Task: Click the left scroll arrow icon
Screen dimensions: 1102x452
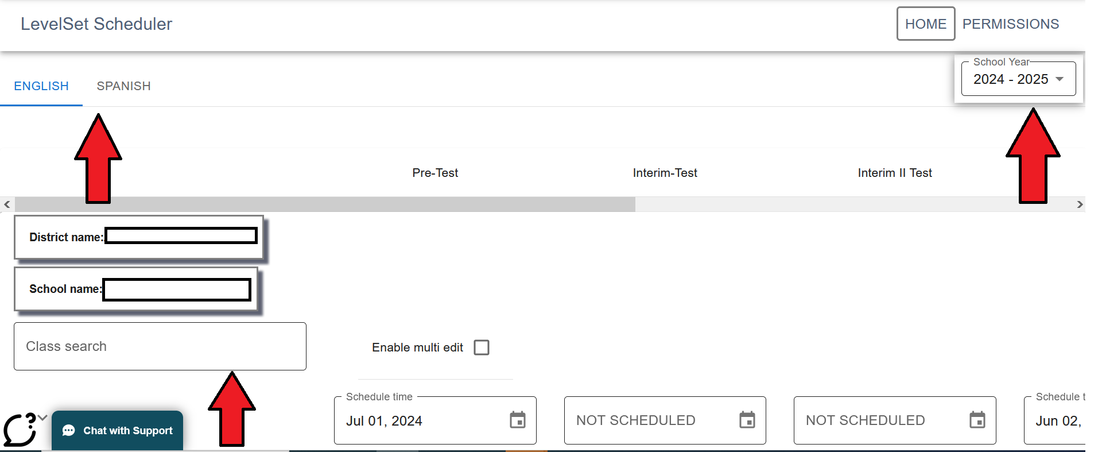Action: [x=7, y=204]
